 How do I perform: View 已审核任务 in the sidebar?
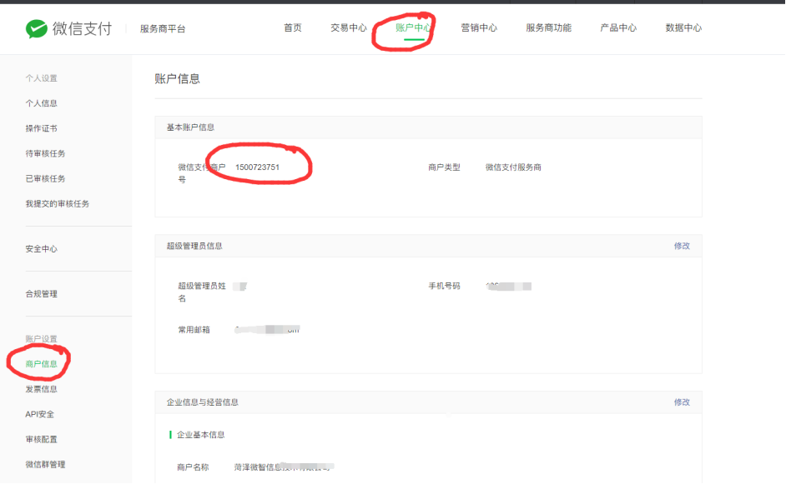click(46, 178)
